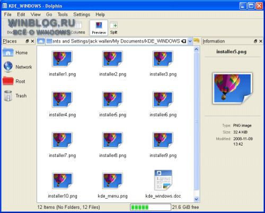
Task: Click the disk space usage bar
Action: point(151,207)
